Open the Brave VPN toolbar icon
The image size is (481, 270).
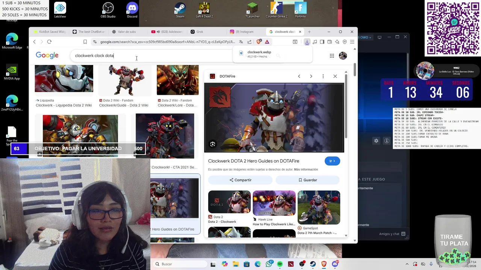(x=345, y=42)
